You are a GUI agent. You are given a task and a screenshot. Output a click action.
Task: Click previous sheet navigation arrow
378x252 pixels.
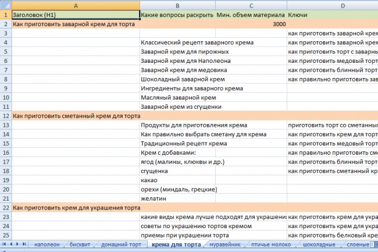pos(11,244)
